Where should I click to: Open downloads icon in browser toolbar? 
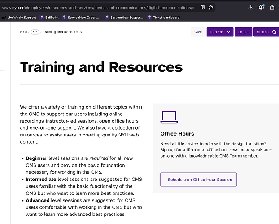point(251,8)
